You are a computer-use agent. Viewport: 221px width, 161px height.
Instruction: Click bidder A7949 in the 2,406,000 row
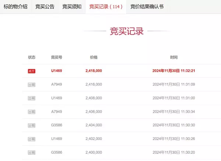pos(56,112)
